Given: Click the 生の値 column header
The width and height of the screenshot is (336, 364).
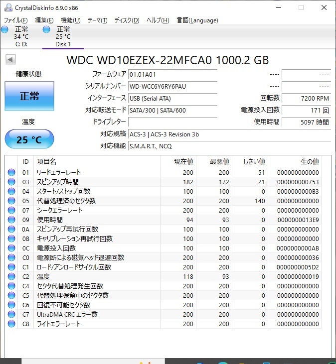Looking at the screenshot, I should (x=295, y=161).
